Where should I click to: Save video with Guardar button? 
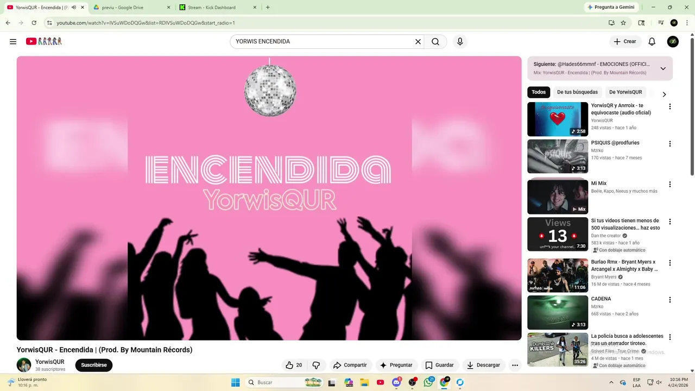[440, 365]
